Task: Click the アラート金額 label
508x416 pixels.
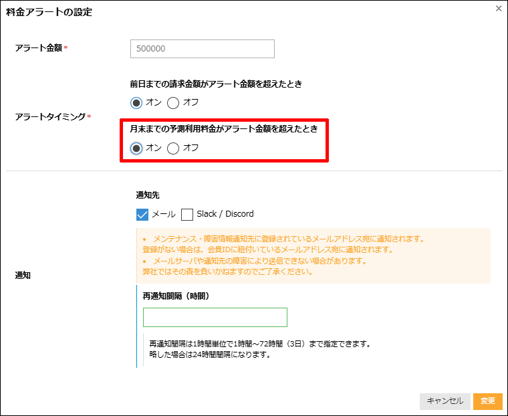Action: (x=39, y=48)
